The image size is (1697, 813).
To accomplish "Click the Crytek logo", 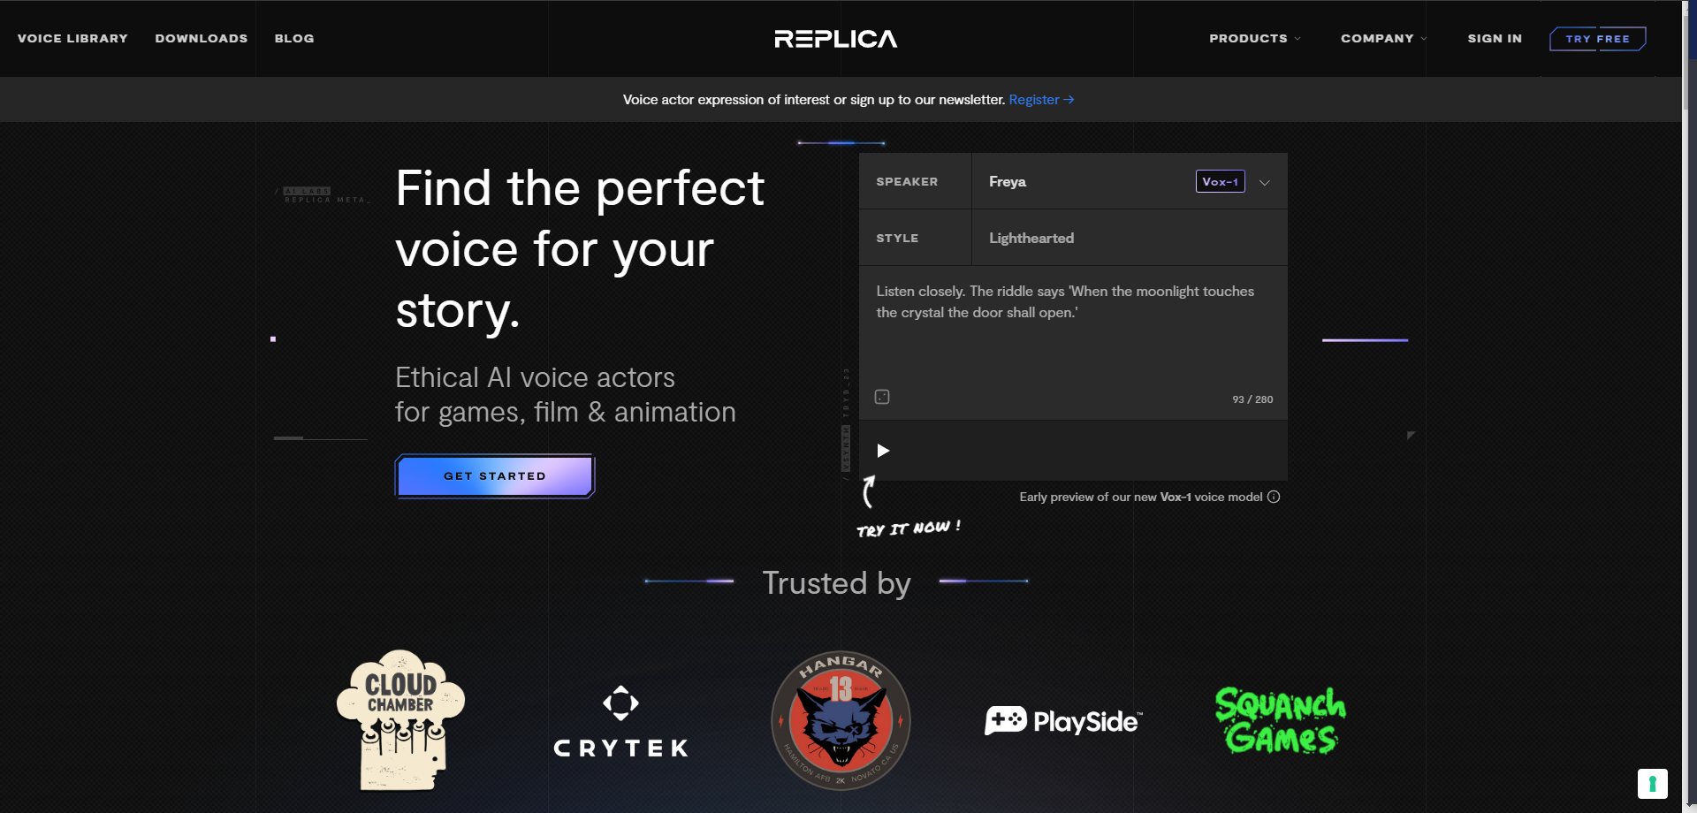I will click(x=620, y=721).
